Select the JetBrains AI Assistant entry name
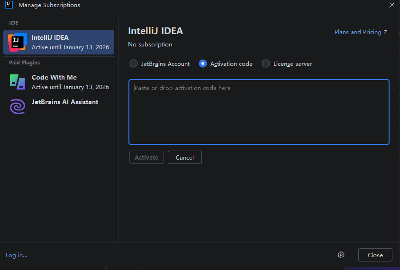This screenshot has width=400, height=270. tap(65, 102)
